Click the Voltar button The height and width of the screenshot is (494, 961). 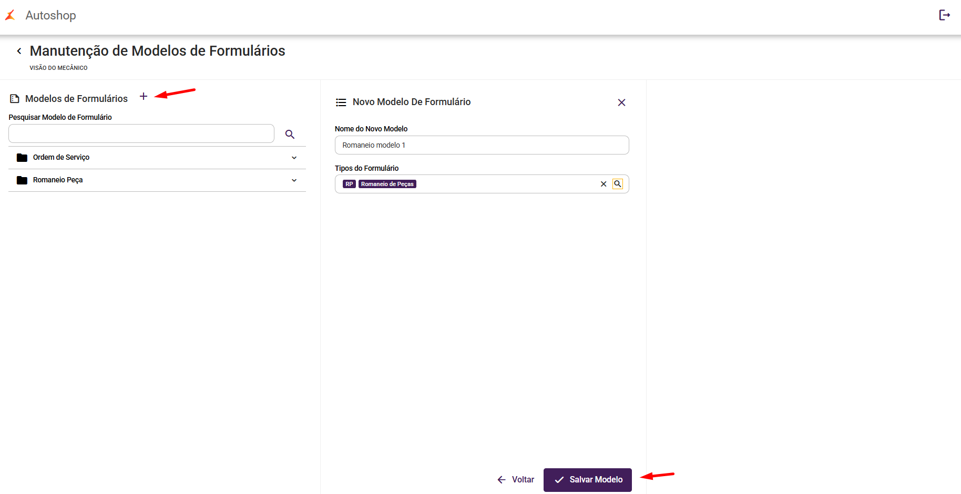point(516,480)
